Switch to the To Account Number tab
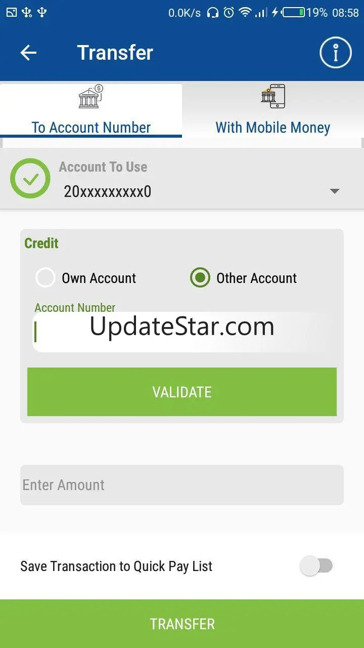The height and width of the screenshot is (648, 364). pyautogui.click(x=91, y=110)
